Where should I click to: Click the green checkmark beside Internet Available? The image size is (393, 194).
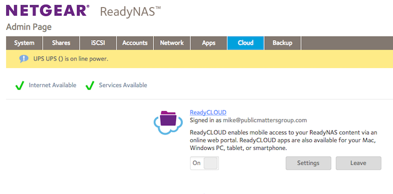[x=19, y=86]
